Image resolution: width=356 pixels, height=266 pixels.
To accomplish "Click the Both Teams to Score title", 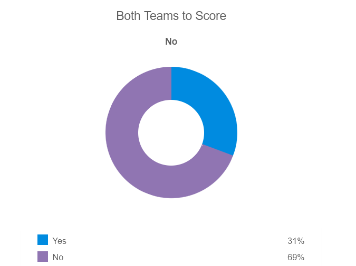I will click(171, 16).
